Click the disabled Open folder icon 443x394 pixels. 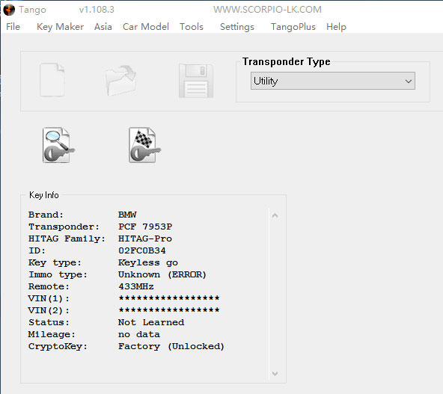[x=120, y=80]
